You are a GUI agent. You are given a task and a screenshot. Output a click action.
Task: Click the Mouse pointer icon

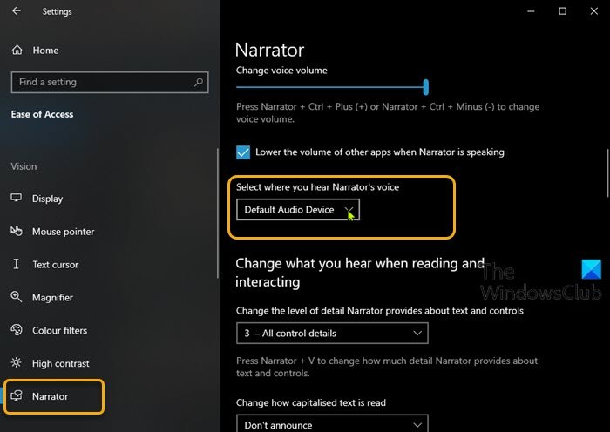pyautogui.click(x=17, y=231)
